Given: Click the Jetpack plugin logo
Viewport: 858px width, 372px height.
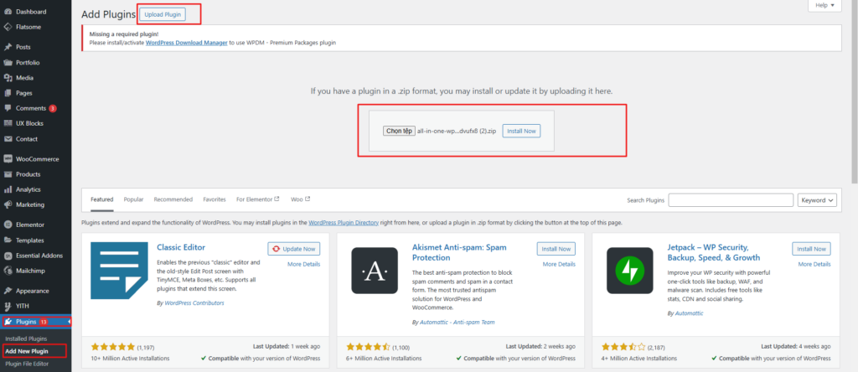Looking at the screenshot, I should coord(630,271).
